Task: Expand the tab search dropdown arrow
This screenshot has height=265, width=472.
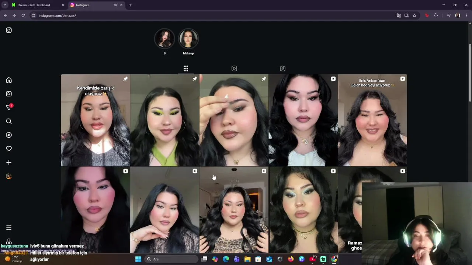Action: point(5,5)
